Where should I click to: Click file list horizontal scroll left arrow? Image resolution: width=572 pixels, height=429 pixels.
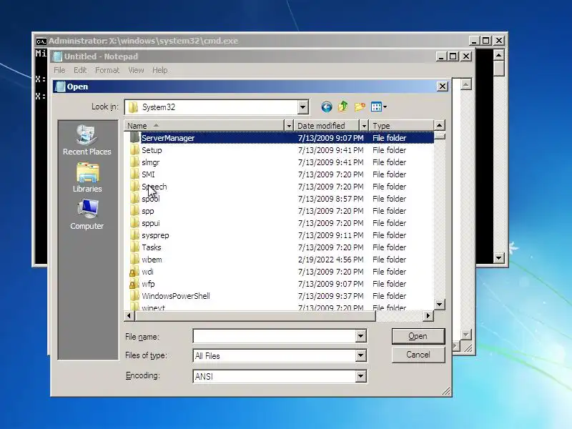129,315
